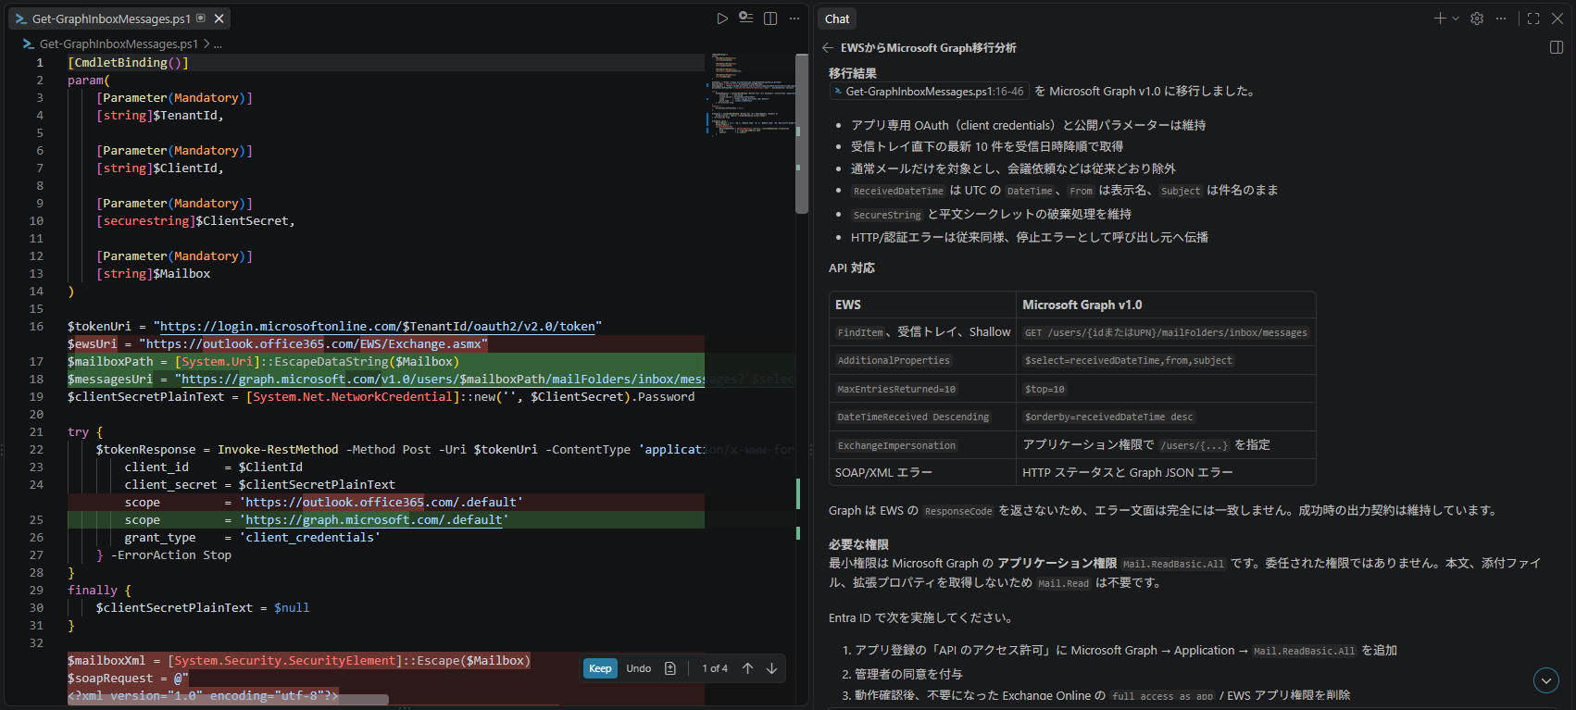The width and height of the screenshot is (1576, 710).
Task: Toggle the diff view file icon
Action: point(670,668)
